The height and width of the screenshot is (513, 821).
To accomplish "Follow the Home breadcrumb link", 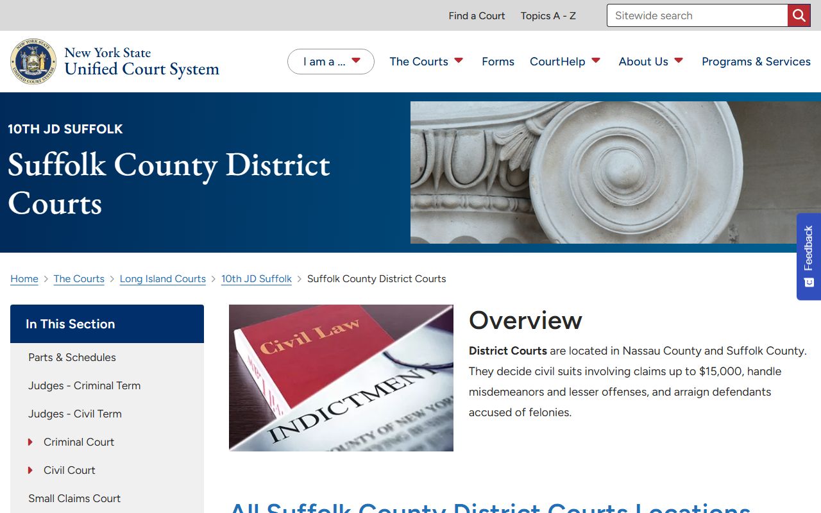I will (x=24, y=279).
